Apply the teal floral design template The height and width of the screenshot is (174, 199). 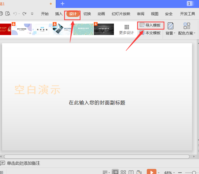click(83, 29)
